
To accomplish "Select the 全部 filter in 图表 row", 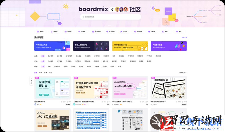I will pyautogui.click(x=43, y=67).
